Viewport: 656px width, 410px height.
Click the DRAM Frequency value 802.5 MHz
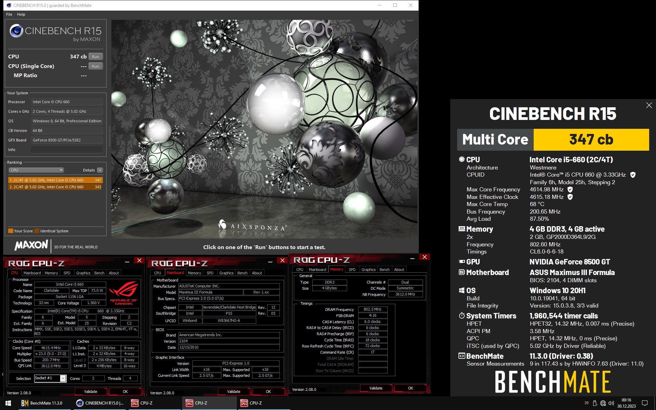coord(372,309)
